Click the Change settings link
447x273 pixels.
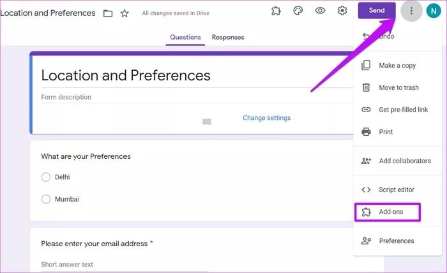point(266,118)
